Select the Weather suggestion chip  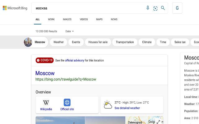click(x=58, y=42)
